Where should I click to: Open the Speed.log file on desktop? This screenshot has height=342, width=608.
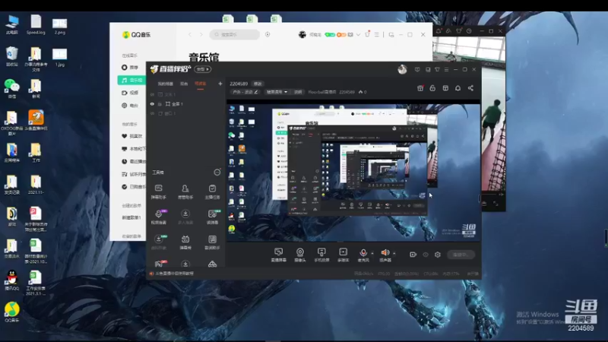coord(36,24)
